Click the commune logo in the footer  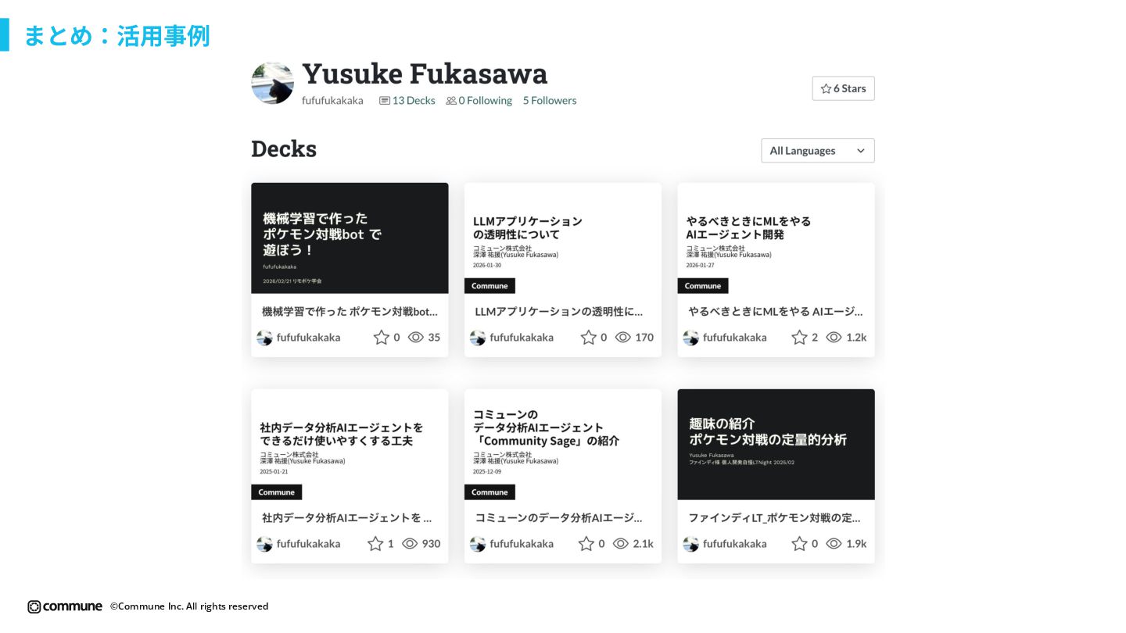(x=65, y=606)
